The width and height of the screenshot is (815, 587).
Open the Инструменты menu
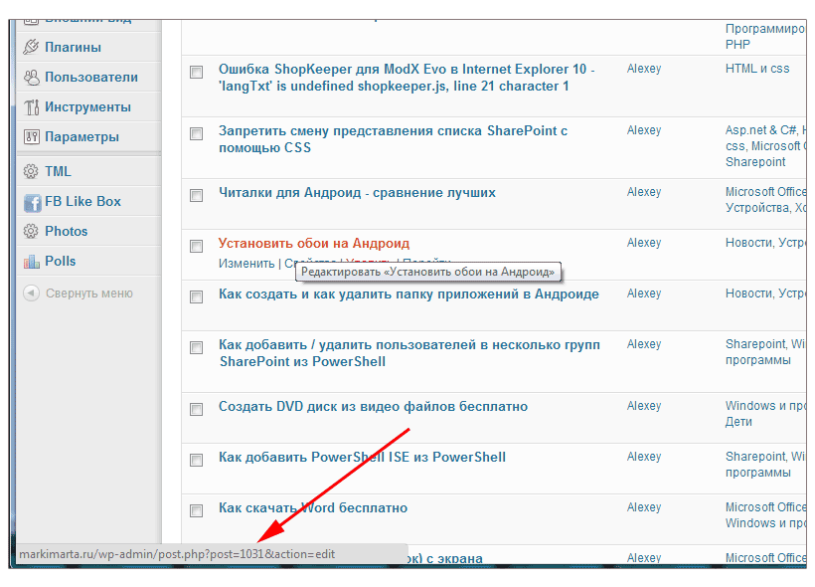pyautogui.click(x=88, y=106)
